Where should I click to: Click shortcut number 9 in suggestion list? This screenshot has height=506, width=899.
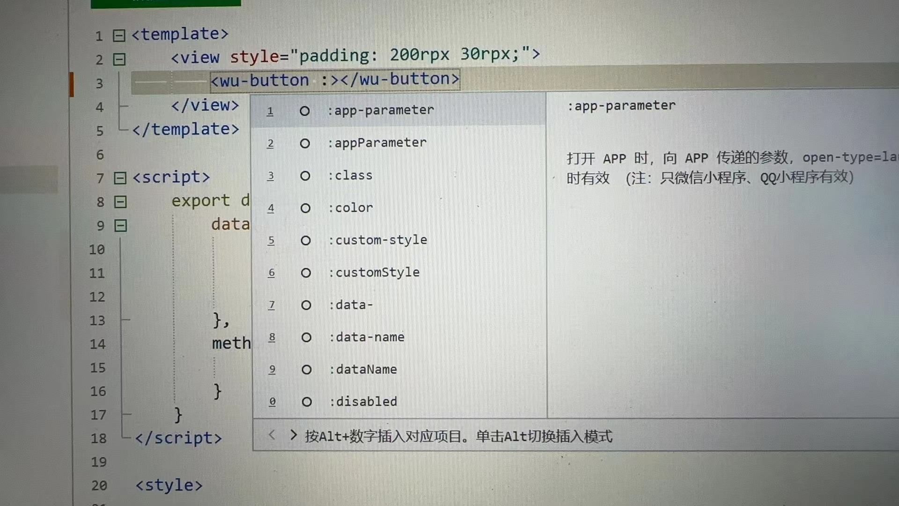(x=272, y=370)
